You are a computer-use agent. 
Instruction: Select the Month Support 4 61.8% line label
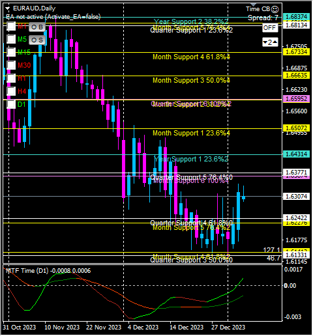coord(191,57)
